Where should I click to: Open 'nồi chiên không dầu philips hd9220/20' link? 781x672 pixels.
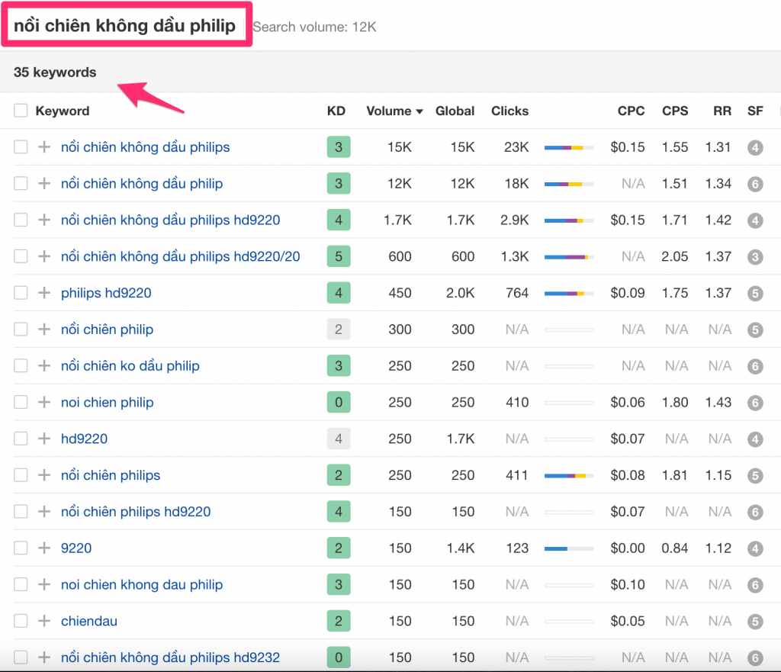point(180,256)
